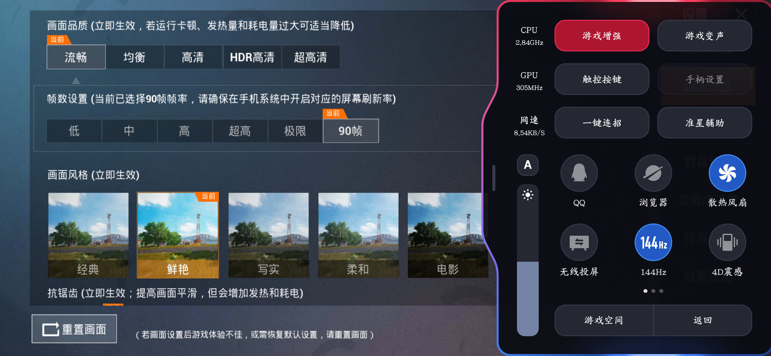This screenshot has height=356, width=771.
Task: Select the 90帧 frame rate option
Action: click(x=351, y=131)
